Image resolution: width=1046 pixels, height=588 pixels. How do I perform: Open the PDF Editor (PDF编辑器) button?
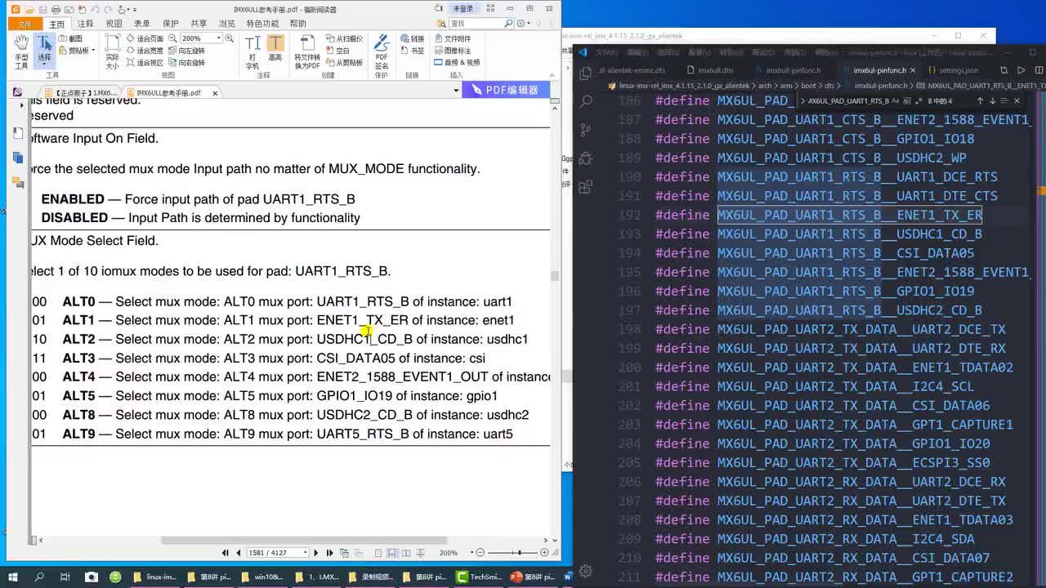pos(504,90)
